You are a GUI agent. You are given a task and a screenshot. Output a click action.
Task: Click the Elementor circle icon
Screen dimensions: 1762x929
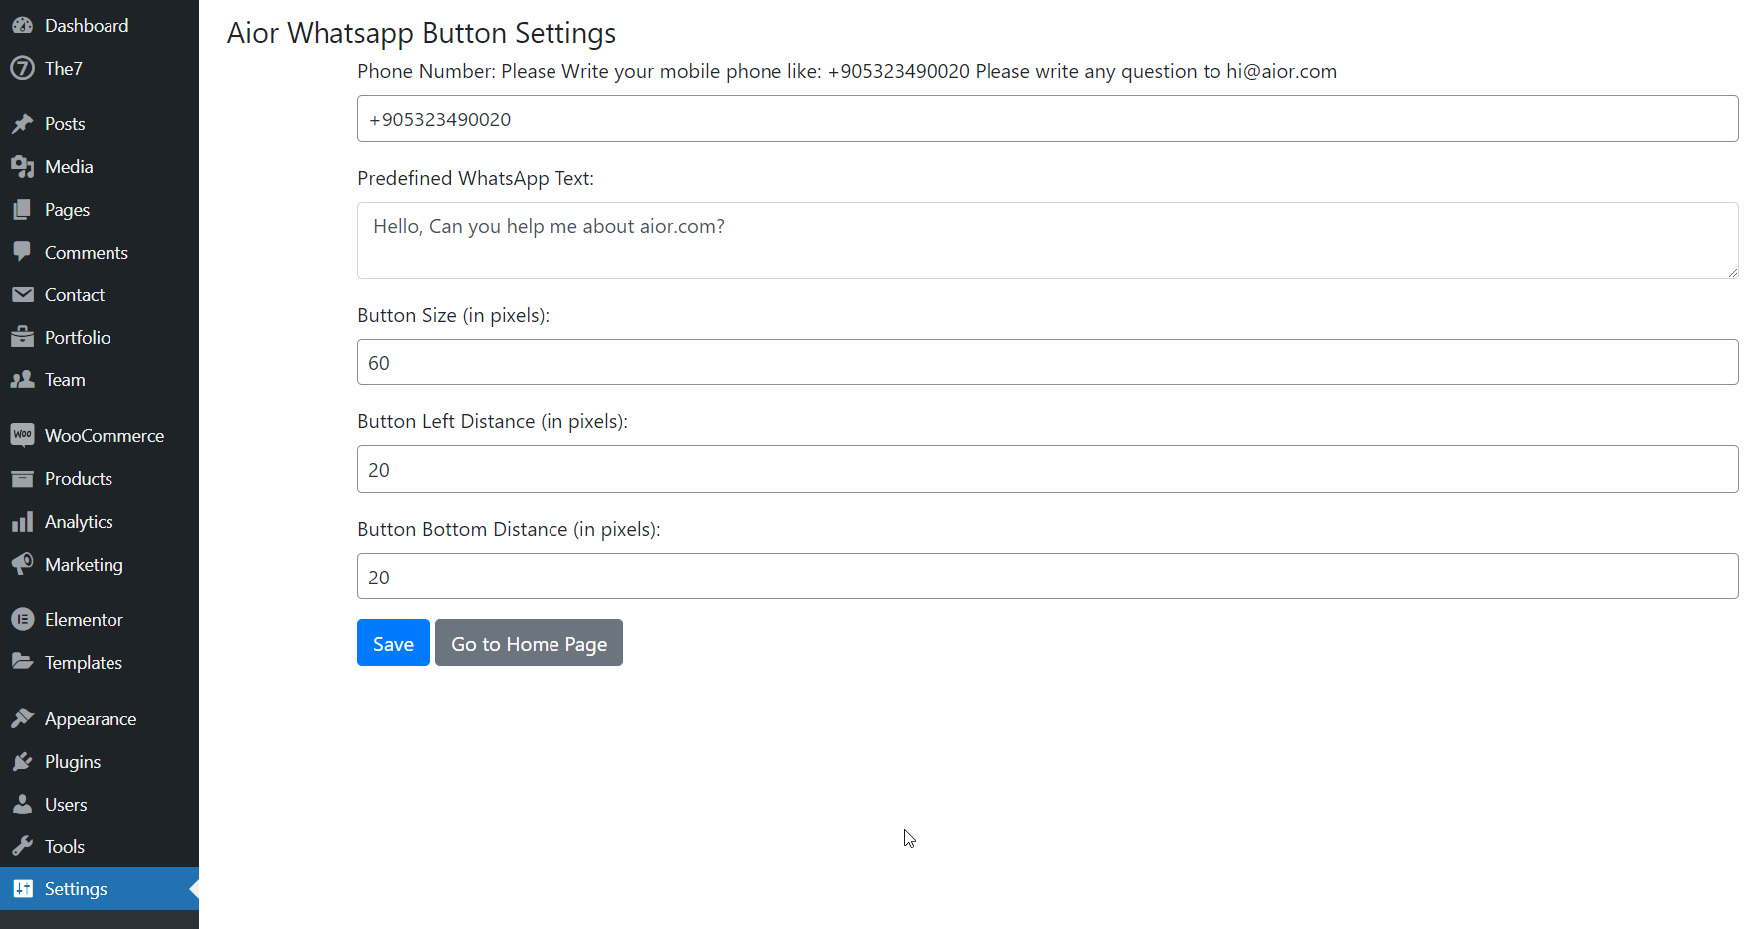22,619
